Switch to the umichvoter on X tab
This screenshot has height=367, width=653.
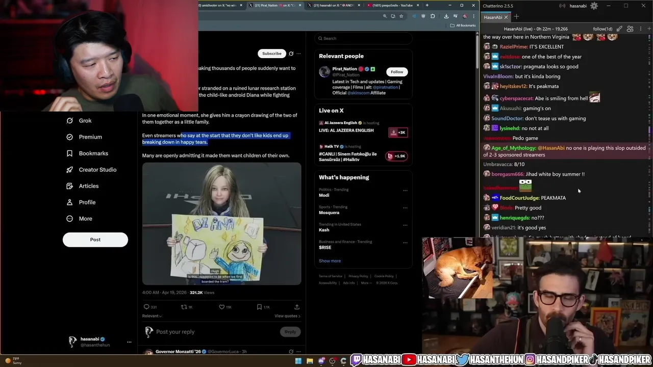click(219, 5)
